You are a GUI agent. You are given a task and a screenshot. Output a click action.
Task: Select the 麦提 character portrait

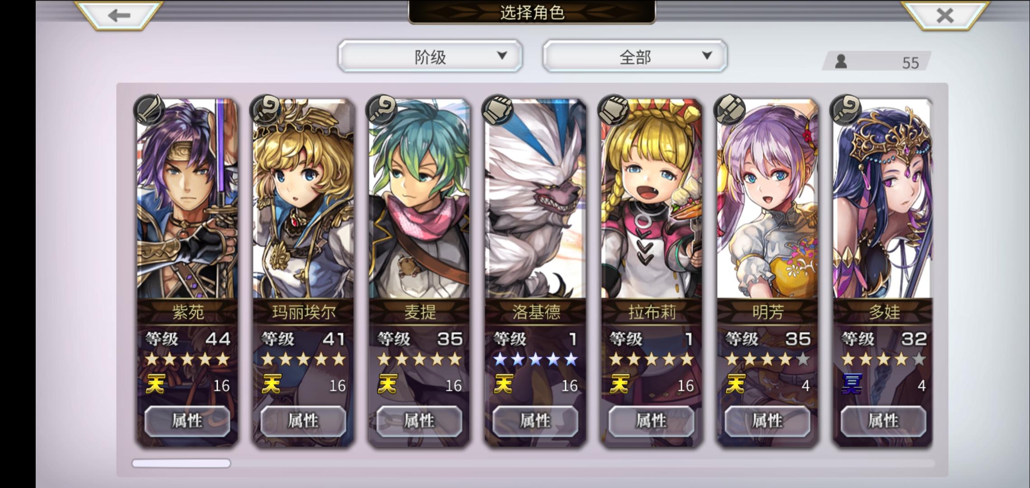click(419, 199)
